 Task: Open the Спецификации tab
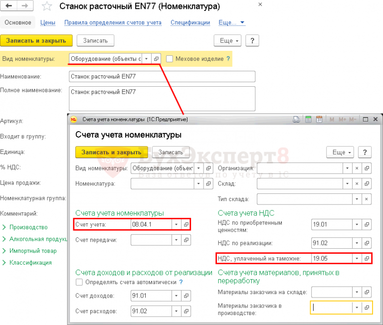[x=191, y=22]
